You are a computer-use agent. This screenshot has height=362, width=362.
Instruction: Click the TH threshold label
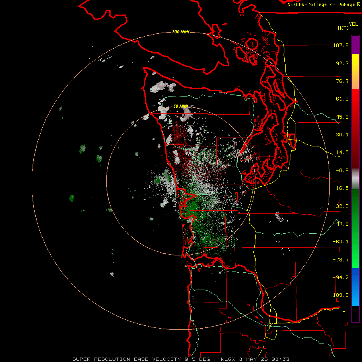(x=346, y=313)
